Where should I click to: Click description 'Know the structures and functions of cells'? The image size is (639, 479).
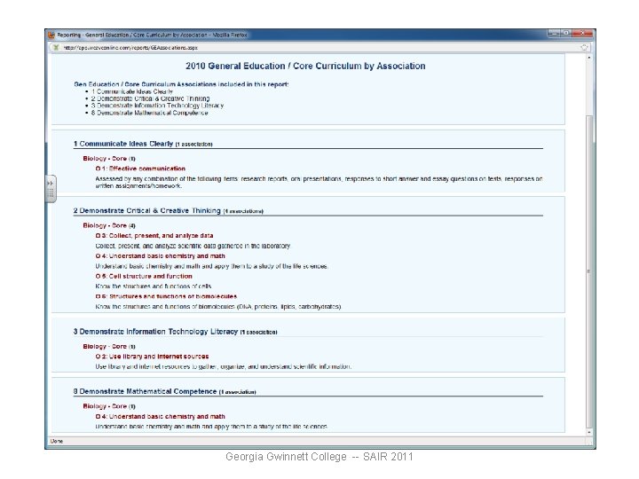point(154,287)
